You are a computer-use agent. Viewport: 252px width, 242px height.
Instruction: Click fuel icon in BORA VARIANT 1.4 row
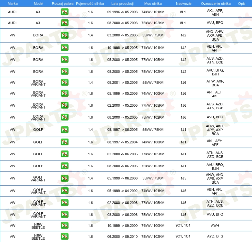click(64, 82)
